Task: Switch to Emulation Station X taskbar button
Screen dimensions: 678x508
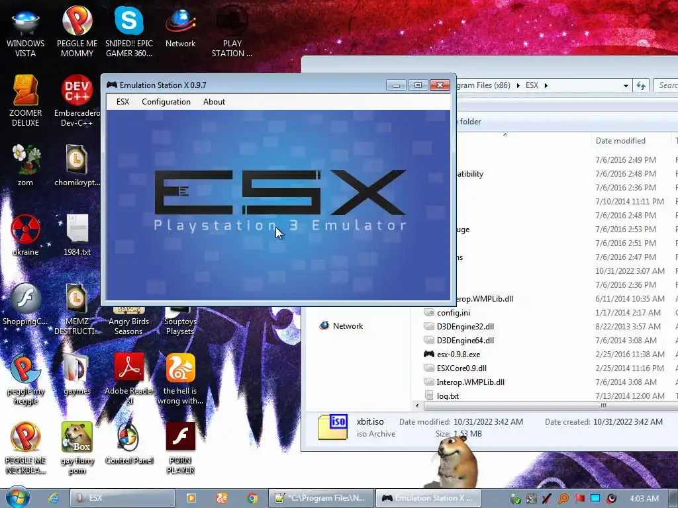Action: point(428,498)
